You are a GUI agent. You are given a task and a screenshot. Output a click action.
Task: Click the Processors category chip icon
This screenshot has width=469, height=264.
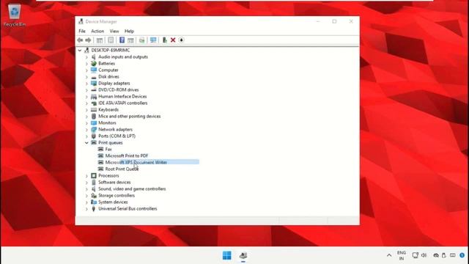point(94,176)
